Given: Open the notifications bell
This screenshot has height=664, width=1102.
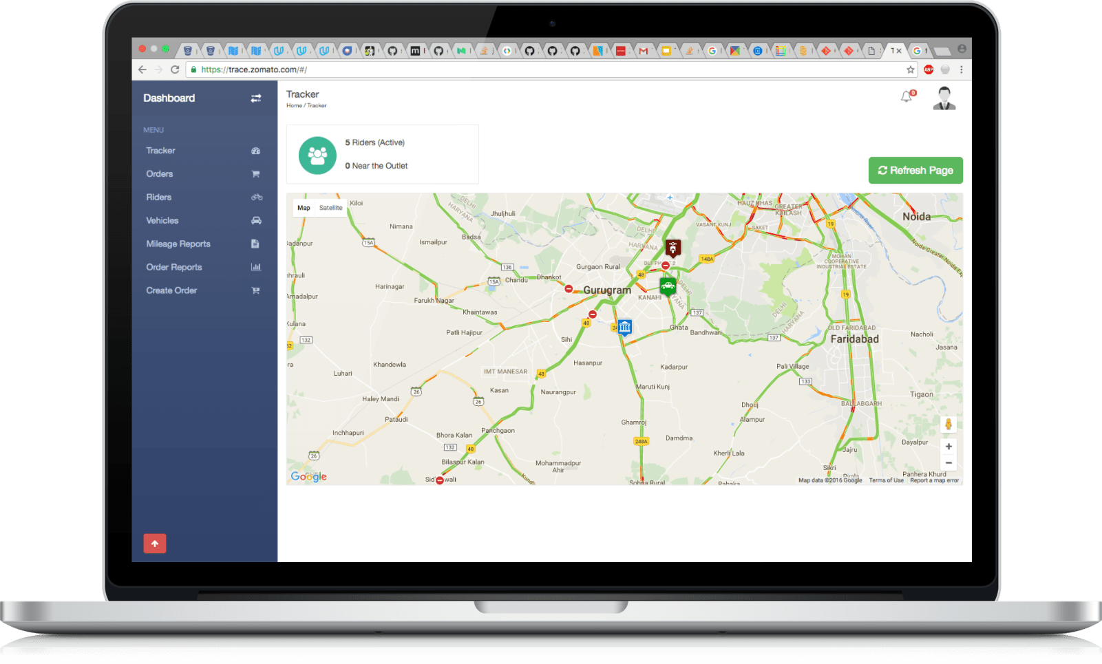Looking at the screenshot, I should click(907, 97).
